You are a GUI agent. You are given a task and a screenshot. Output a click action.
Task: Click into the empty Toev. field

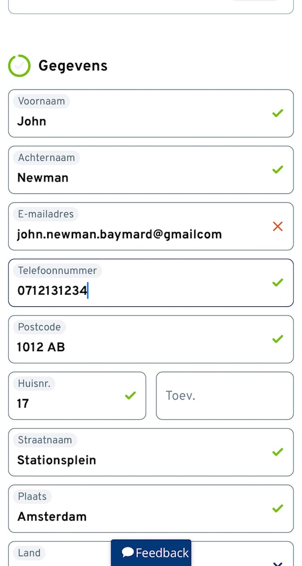coord(225,395)
